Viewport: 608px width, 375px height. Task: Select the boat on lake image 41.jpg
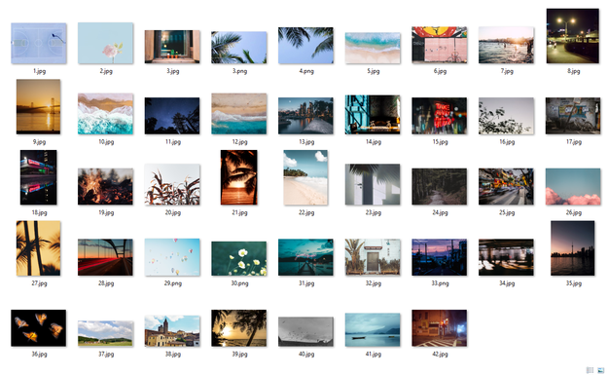point(373,329)
